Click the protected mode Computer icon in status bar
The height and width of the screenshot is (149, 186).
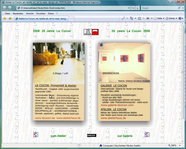click(x=101, y=146)
